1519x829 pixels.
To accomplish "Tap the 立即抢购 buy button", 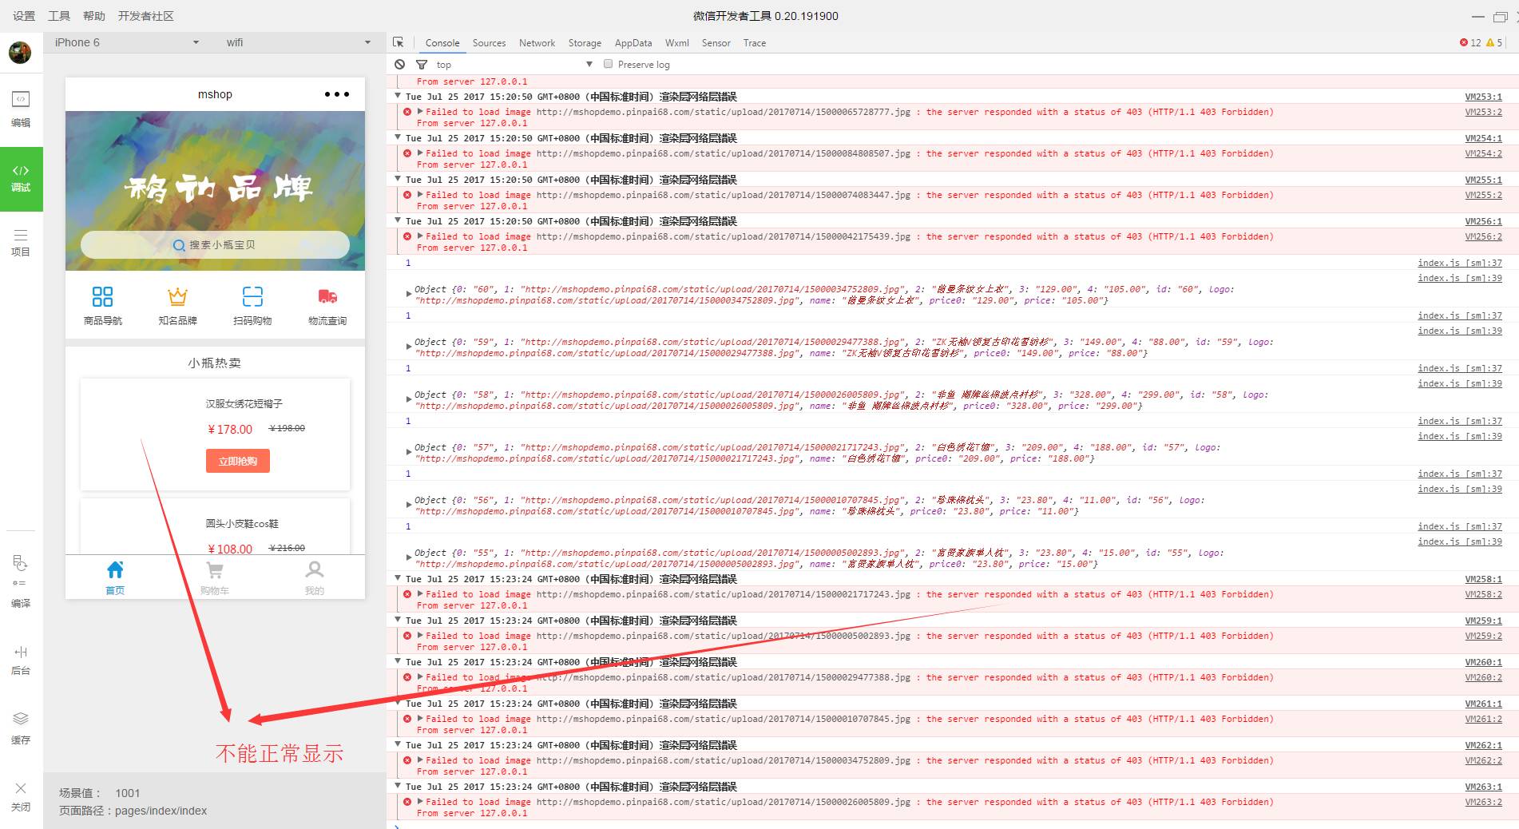I will [x=238, y=461].
